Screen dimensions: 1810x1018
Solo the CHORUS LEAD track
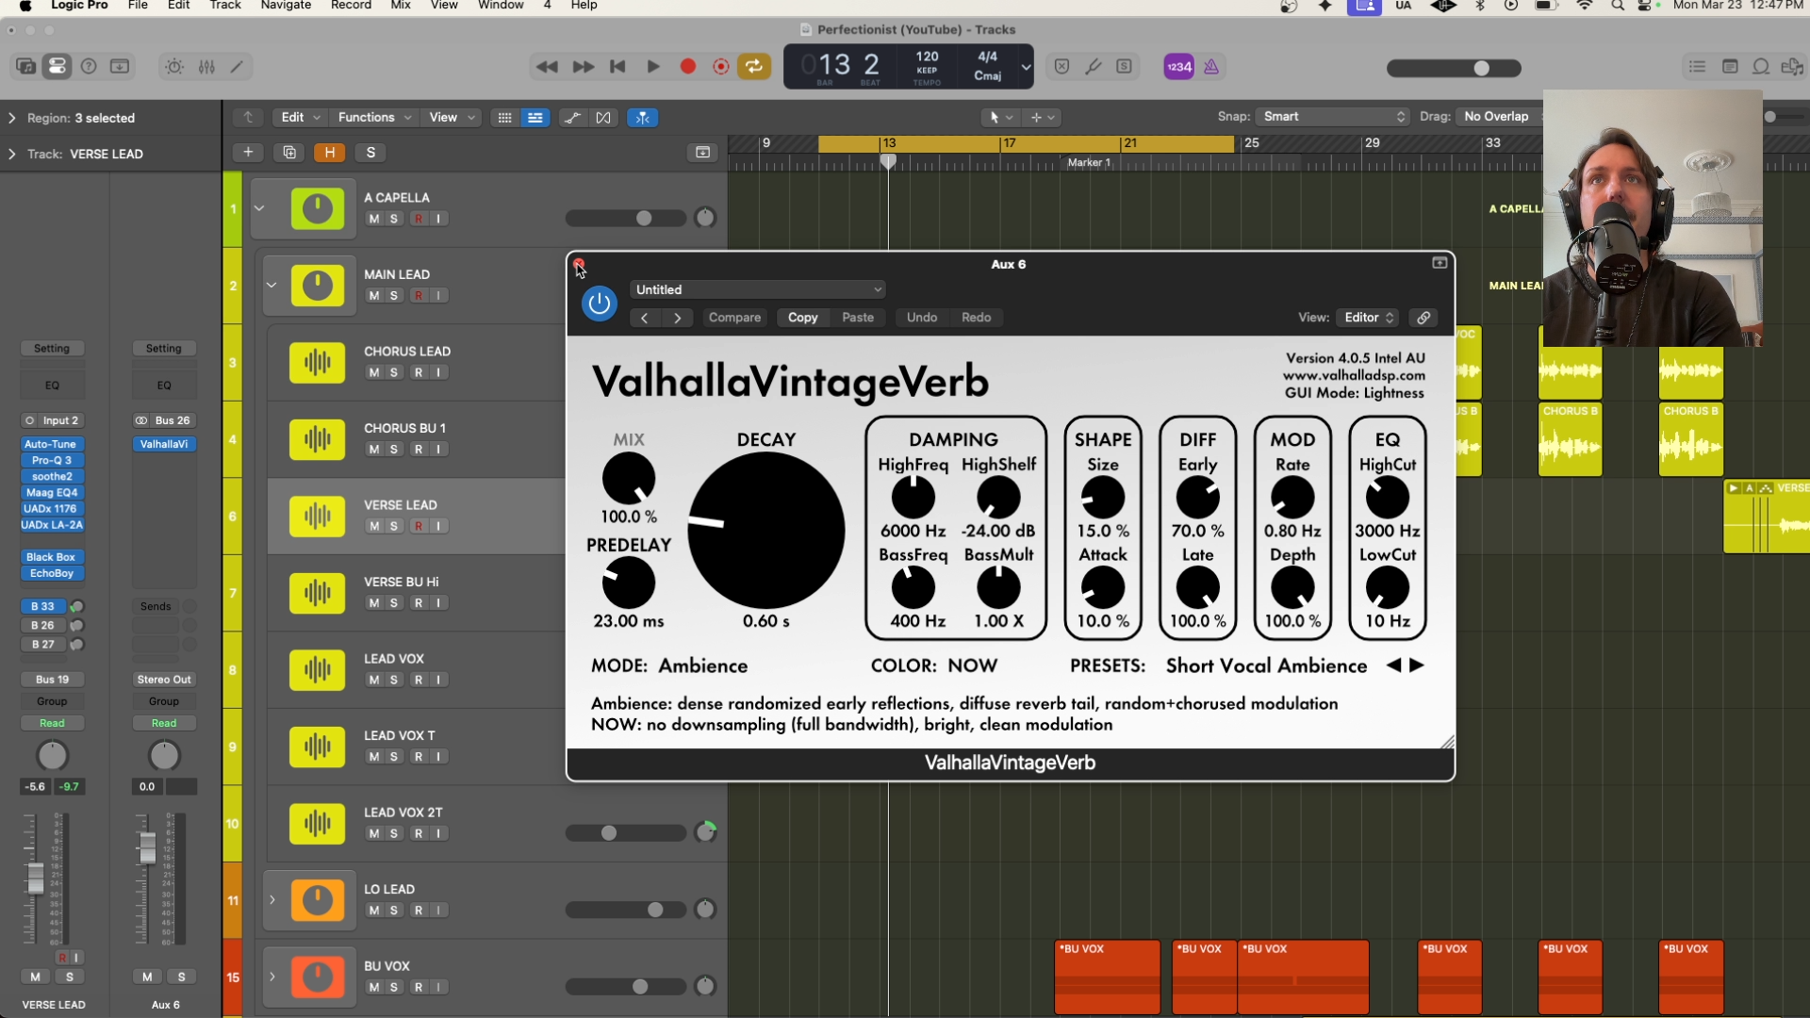click(x=394, y=372)
